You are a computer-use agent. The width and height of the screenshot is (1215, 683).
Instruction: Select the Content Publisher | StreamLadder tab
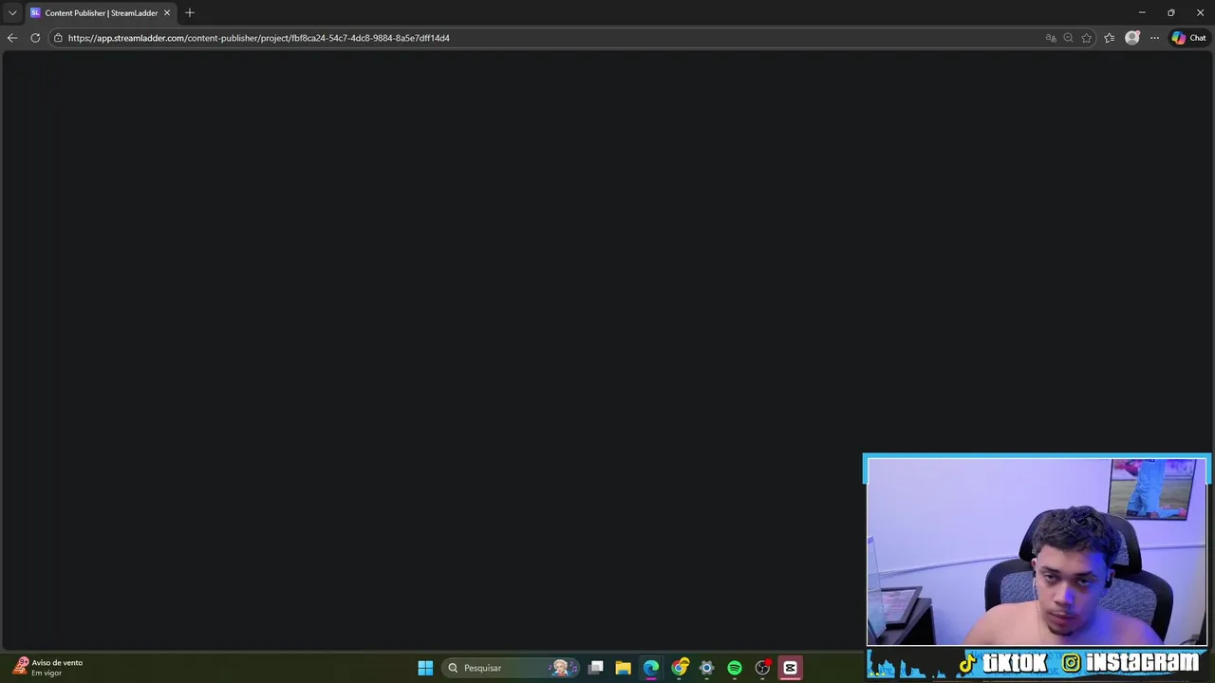click(x=101, y=13)
